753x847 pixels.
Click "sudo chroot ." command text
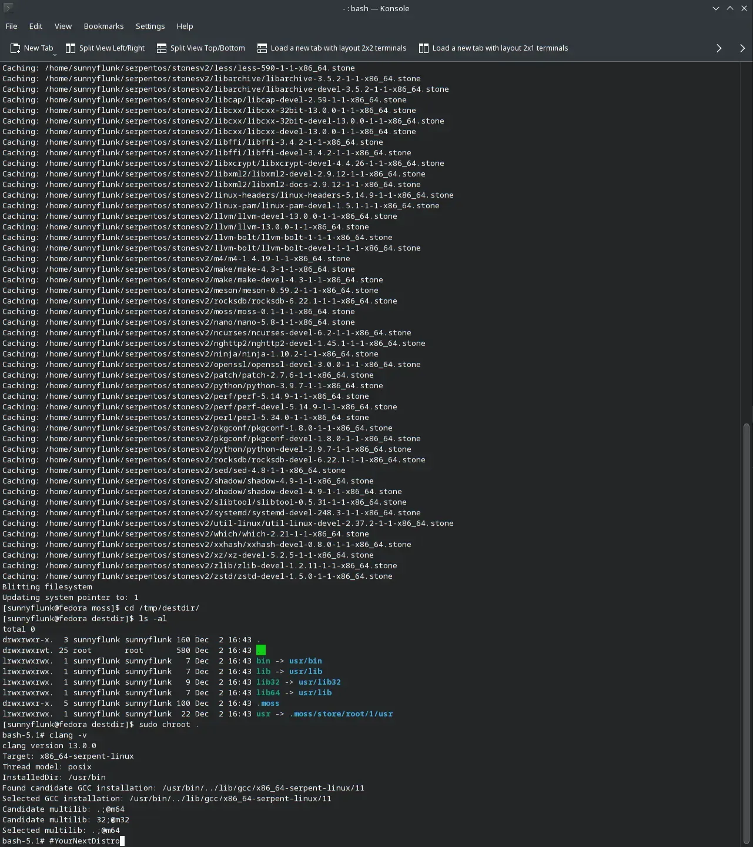pos(169,725)
